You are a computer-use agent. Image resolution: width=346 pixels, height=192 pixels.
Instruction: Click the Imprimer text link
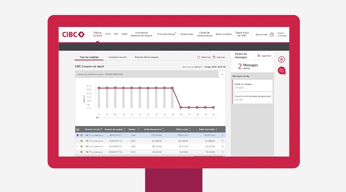(x=221, y=57)
